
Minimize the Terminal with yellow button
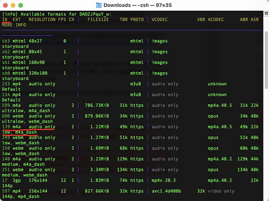[13, 5]
